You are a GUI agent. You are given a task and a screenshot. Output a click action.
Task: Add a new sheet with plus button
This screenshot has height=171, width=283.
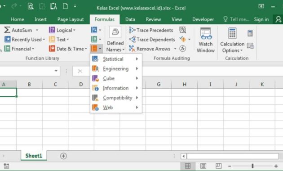(x=63, y=156)
